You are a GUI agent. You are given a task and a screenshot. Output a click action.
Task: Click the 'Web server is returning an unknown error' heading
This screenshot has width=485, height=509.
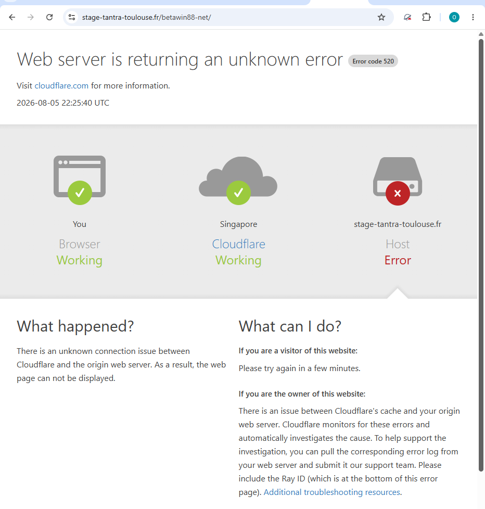180,60
